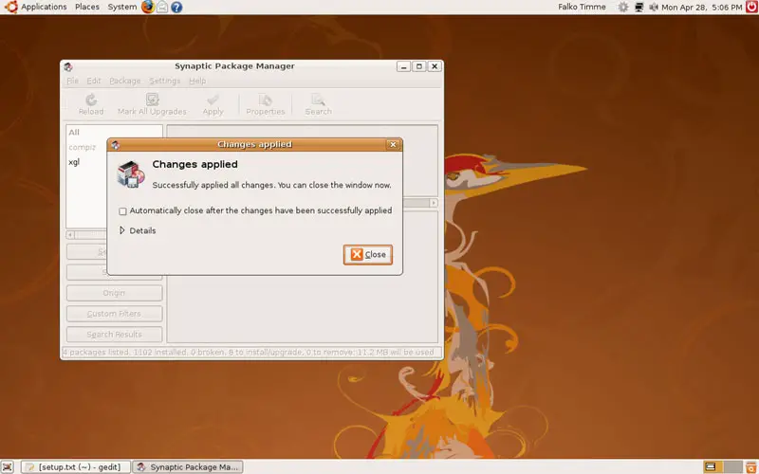
Task: Close the Changes applied dialog with its X
Action: (x=393, y=145)
